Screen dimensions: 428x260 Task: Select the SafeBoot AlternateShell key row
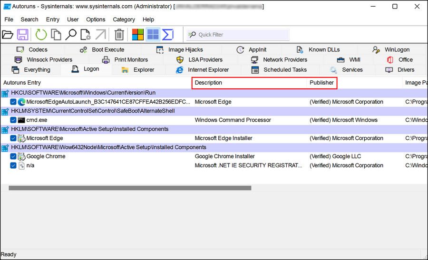click(214, 111)
